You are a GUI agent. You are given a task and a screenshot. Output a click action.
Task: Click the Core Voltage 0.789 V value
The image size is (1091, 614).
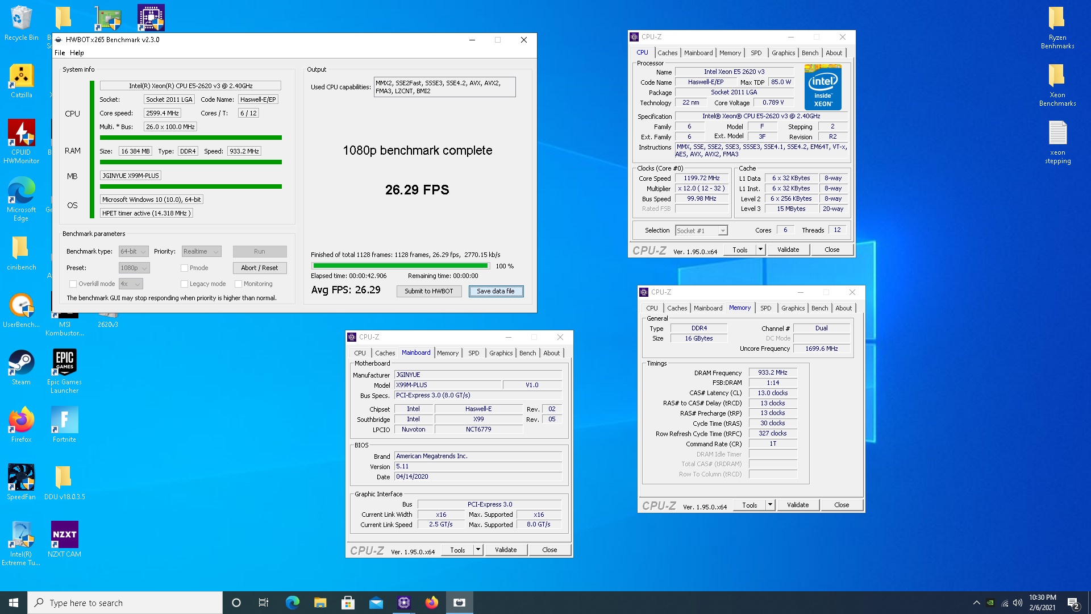tap(773, 102)
